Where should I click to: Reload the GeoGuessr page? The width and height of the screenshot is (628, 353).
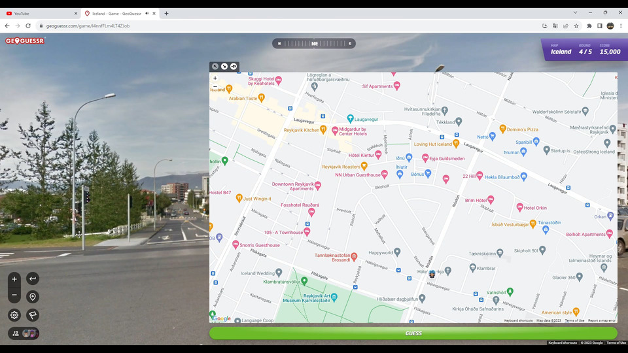click(28, 25)
